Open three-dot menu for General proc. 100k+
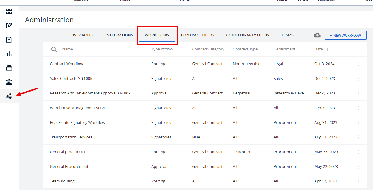This screenshot has width=373, height=191. click(359, 152)
